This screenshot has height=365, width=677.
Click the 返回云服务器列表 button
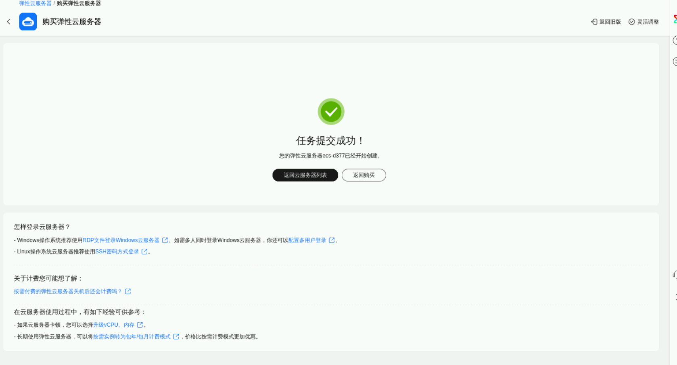305,175
